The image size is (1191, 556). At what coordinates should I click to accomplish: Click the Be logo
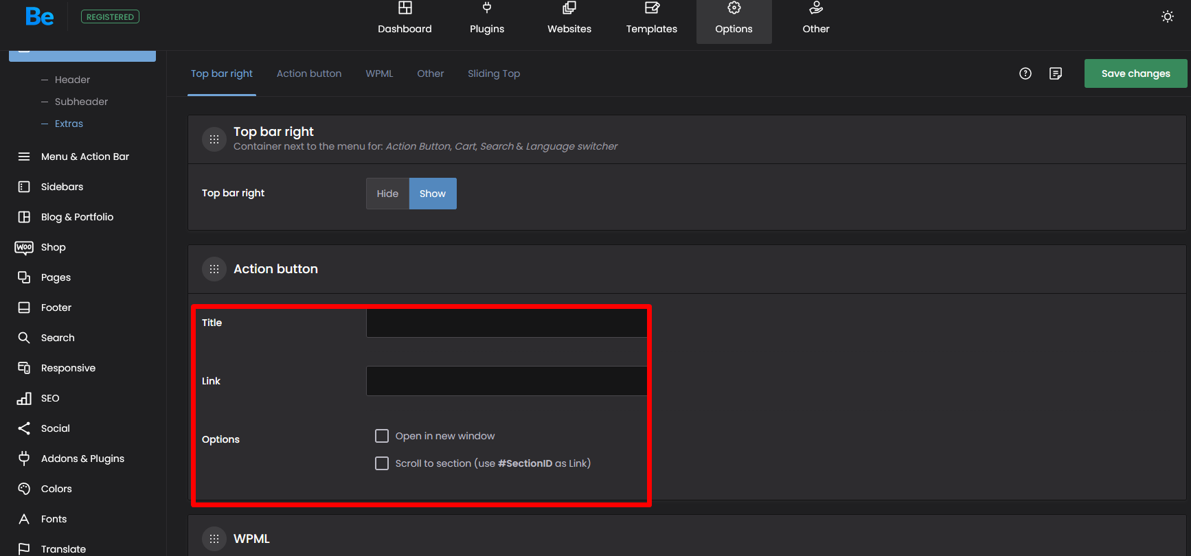[x=39, y=16]
